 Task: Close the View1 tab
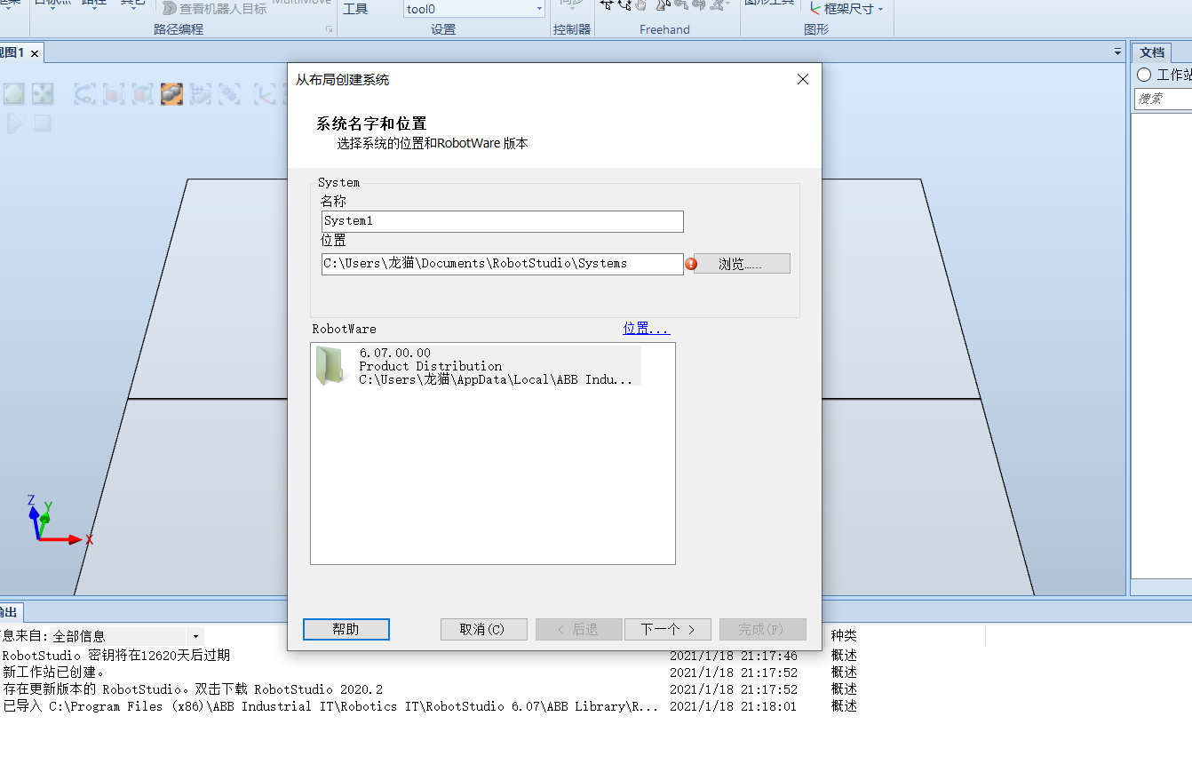coord(35,53)
